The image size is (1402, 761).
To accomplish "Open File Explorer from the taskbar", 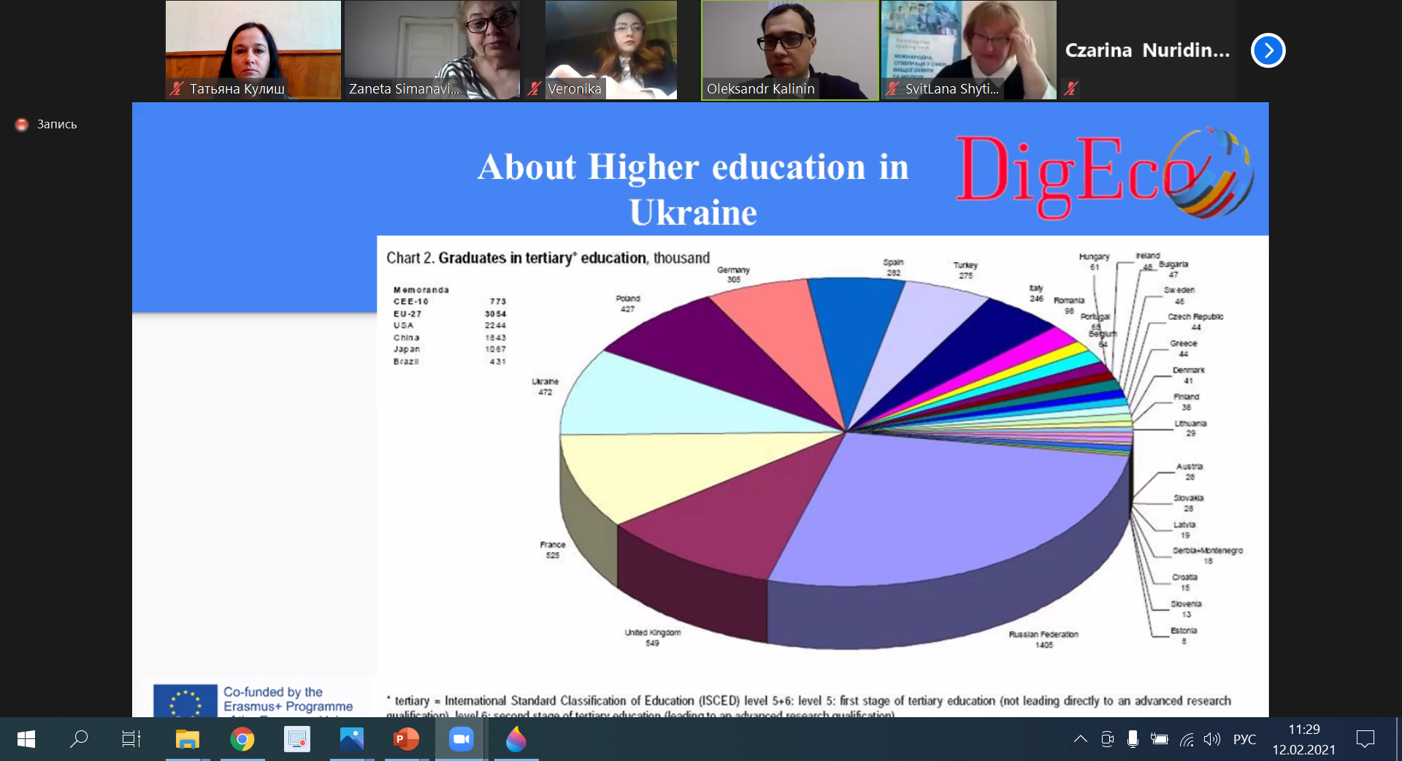I will (187, 739).
